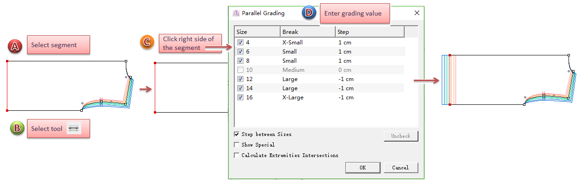Click the Parallel Grading tool icon
Image resolution: width=580 pixels, height=190 pixels.
pos(74,129)
